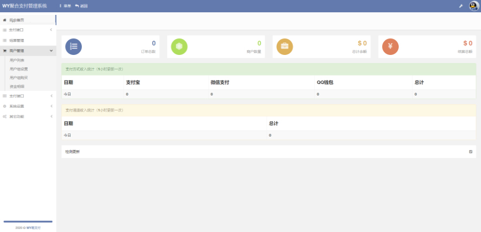Open 用户列表 in the sidebar submenu
The height and width of the screenshot is (232, 481).
tap(17, 61)
